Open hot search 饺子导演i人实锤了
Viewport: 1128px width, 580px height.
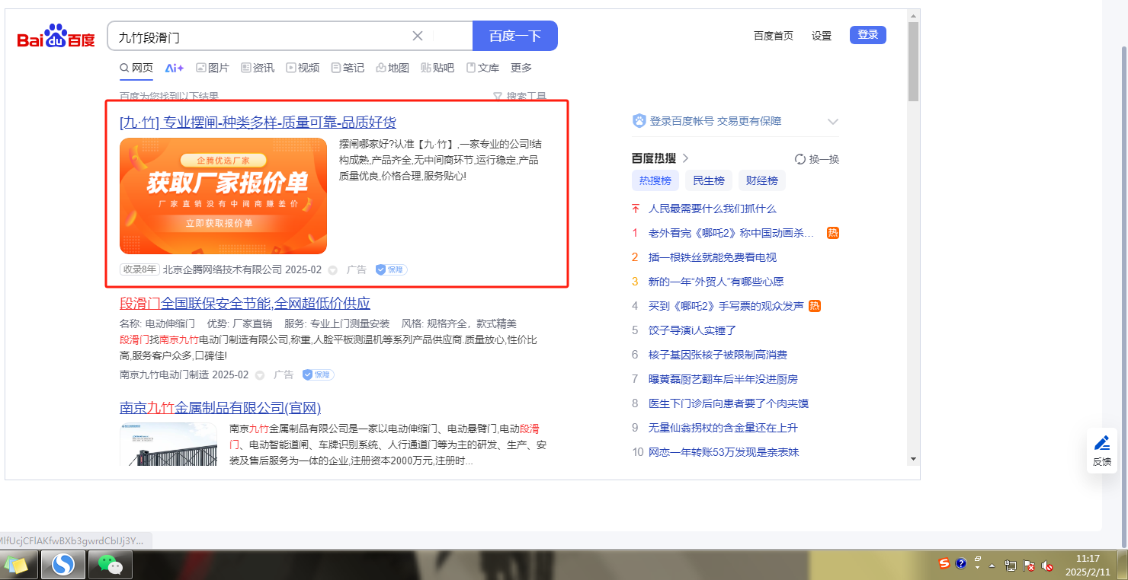click(x=692, y=330)
